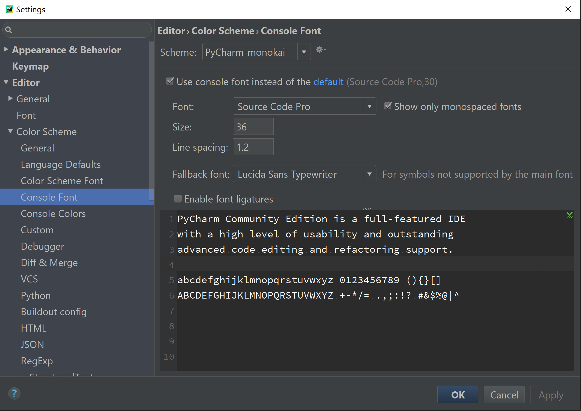Toggle Show only monospaced fonts checkbox
Image resolution: width=581 pixels, height=411 pixels.
388,106
